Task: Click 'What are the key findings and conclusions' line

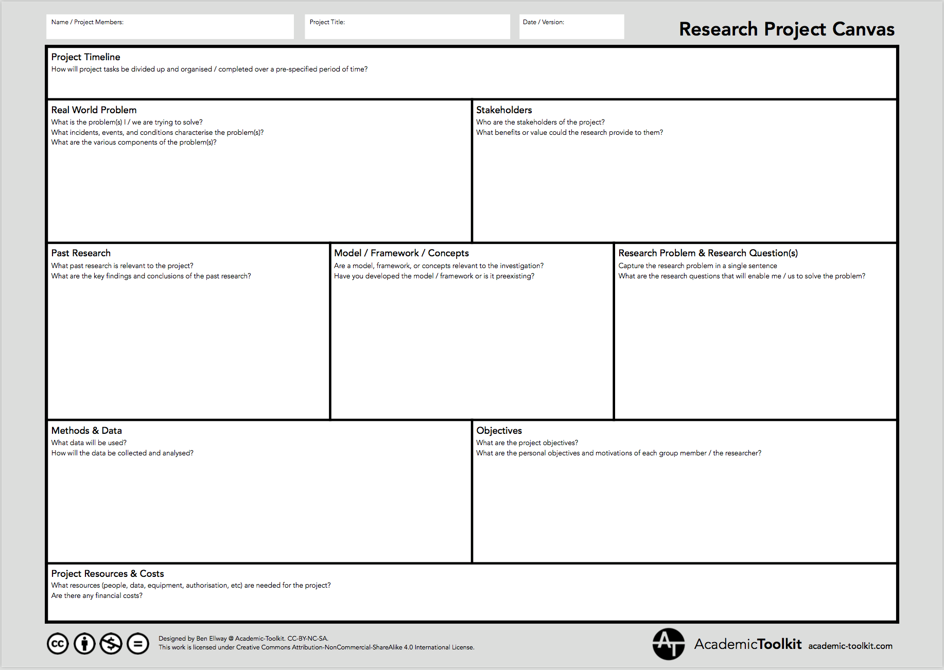Action: (x=151, y=276)
